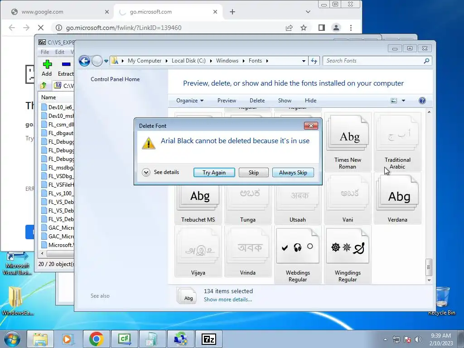Click scroll up arrow in fonts list
Viewport: 464px width, 348px height.
pos(429,112)
